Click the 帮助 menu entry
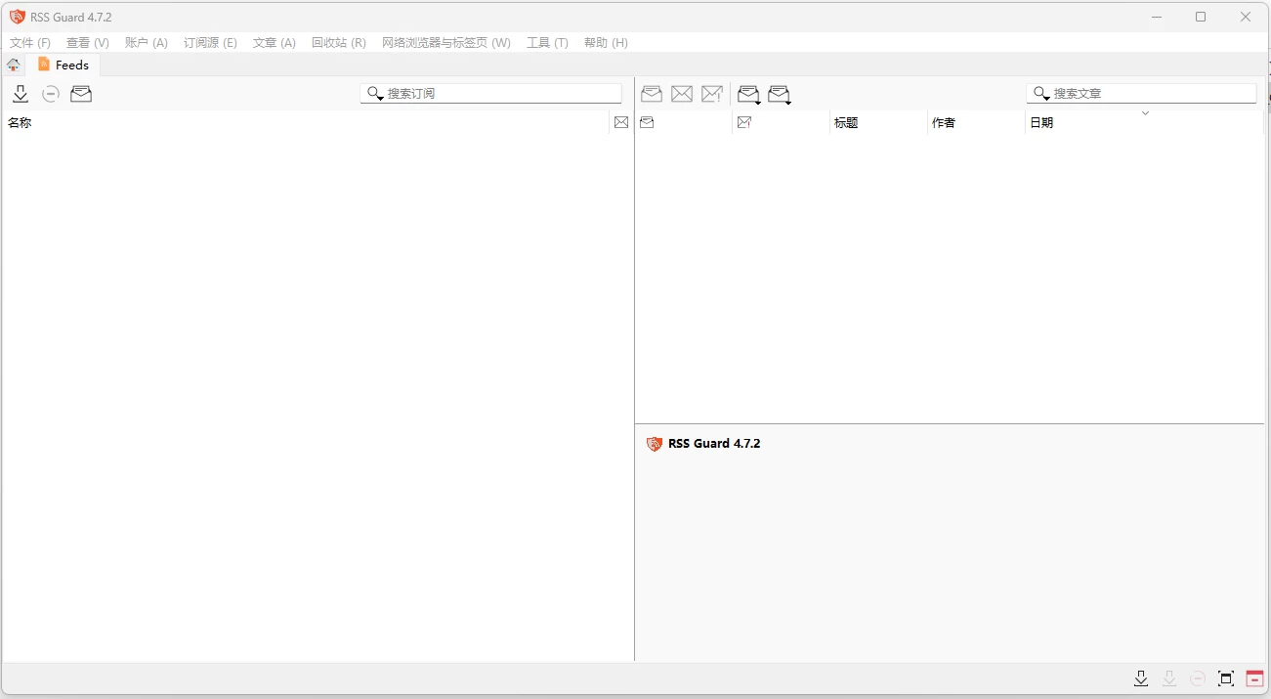The image size is (1271, 699). click(x=606, y=43)
